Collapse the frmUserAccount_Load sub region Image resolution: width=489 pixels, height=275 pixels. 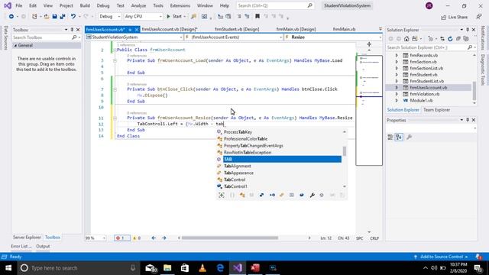click(115, 60)
